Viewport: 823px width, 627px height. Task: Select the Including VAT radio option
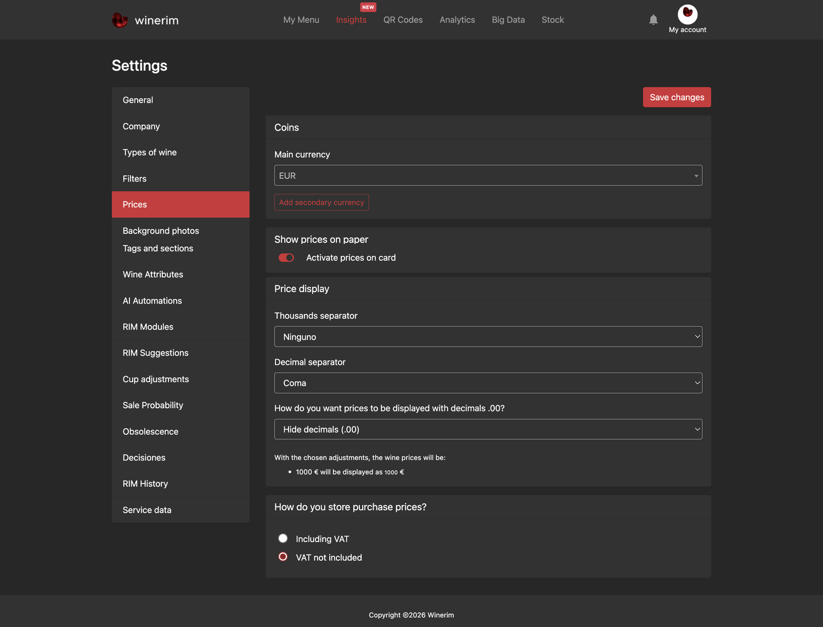283,538
